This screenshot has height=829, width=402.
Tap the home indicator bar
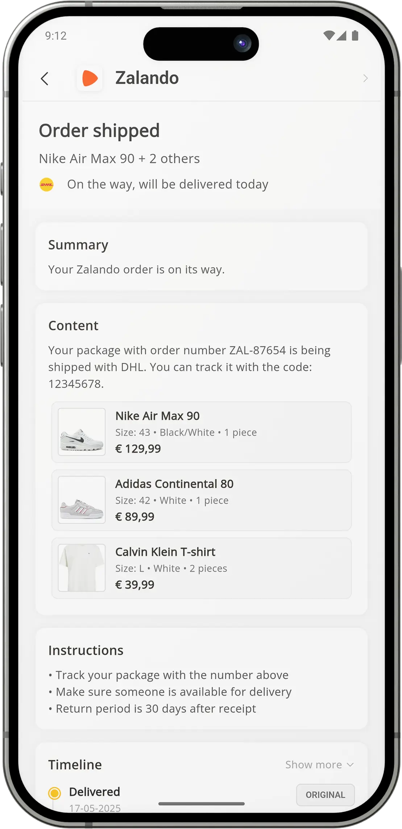[202, 804]
